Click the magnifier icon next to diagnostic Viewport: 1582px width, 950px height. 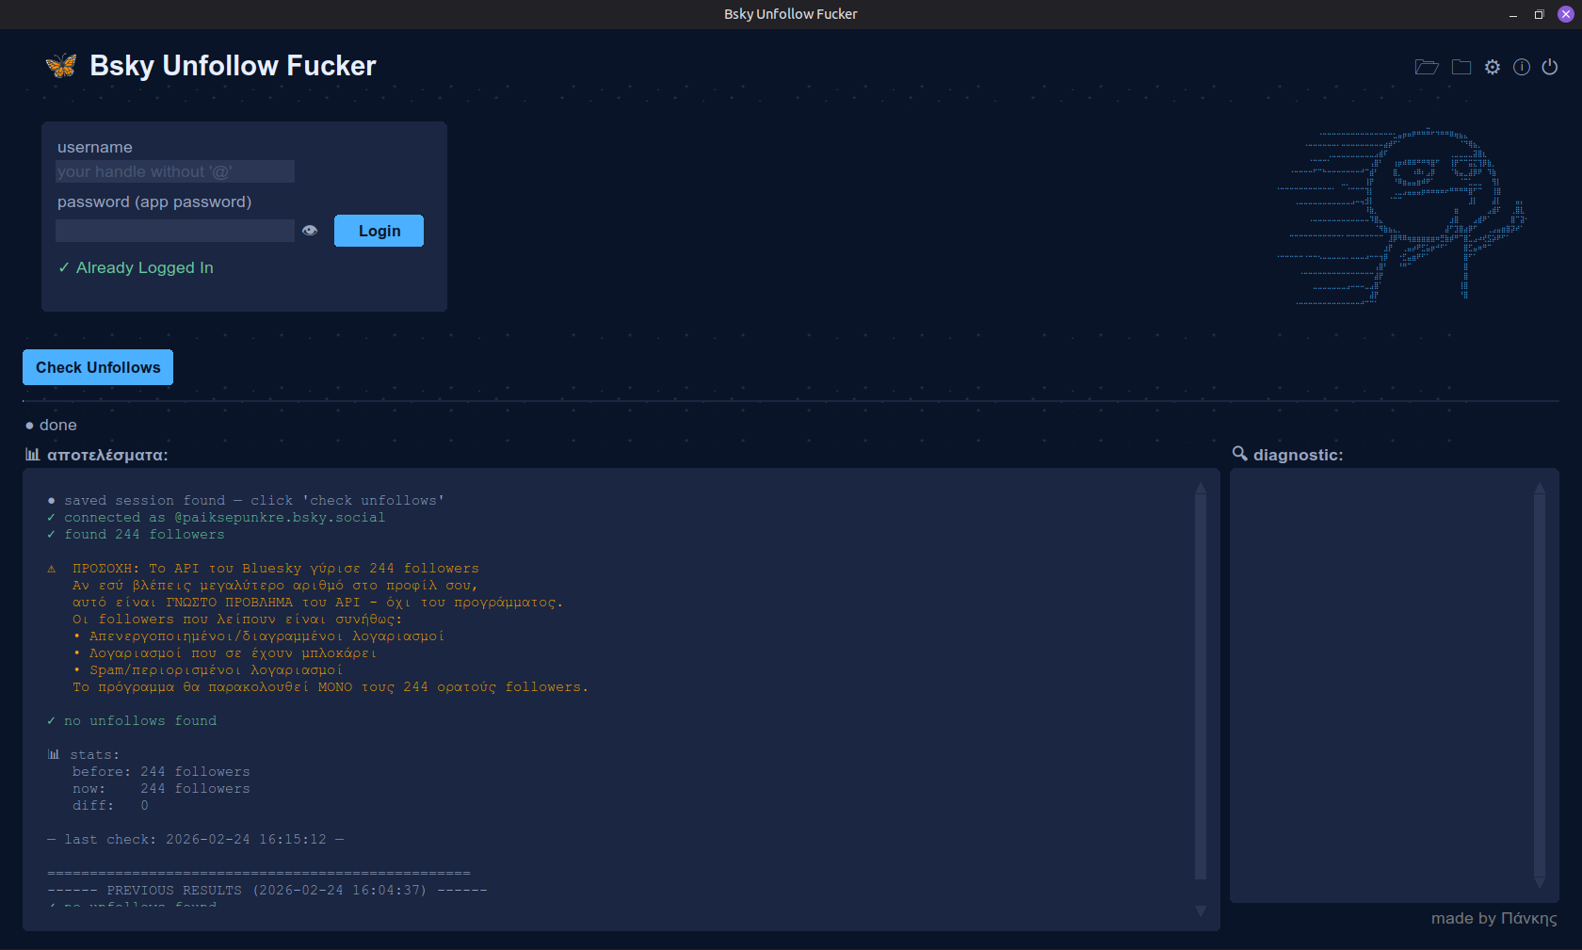(1240, 454)
